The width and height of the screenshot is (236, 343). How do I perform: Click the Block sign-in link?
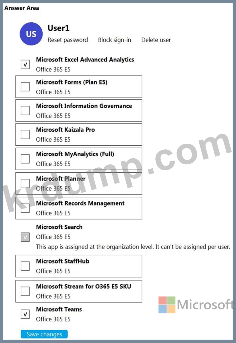tap(115, 40)
